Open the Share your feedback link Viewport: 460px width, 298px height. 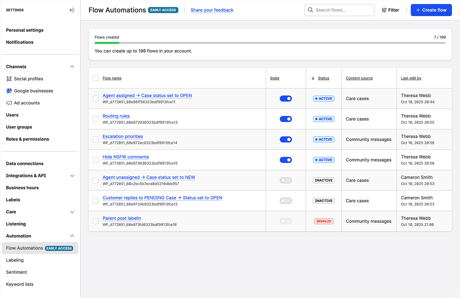(212, 10)
